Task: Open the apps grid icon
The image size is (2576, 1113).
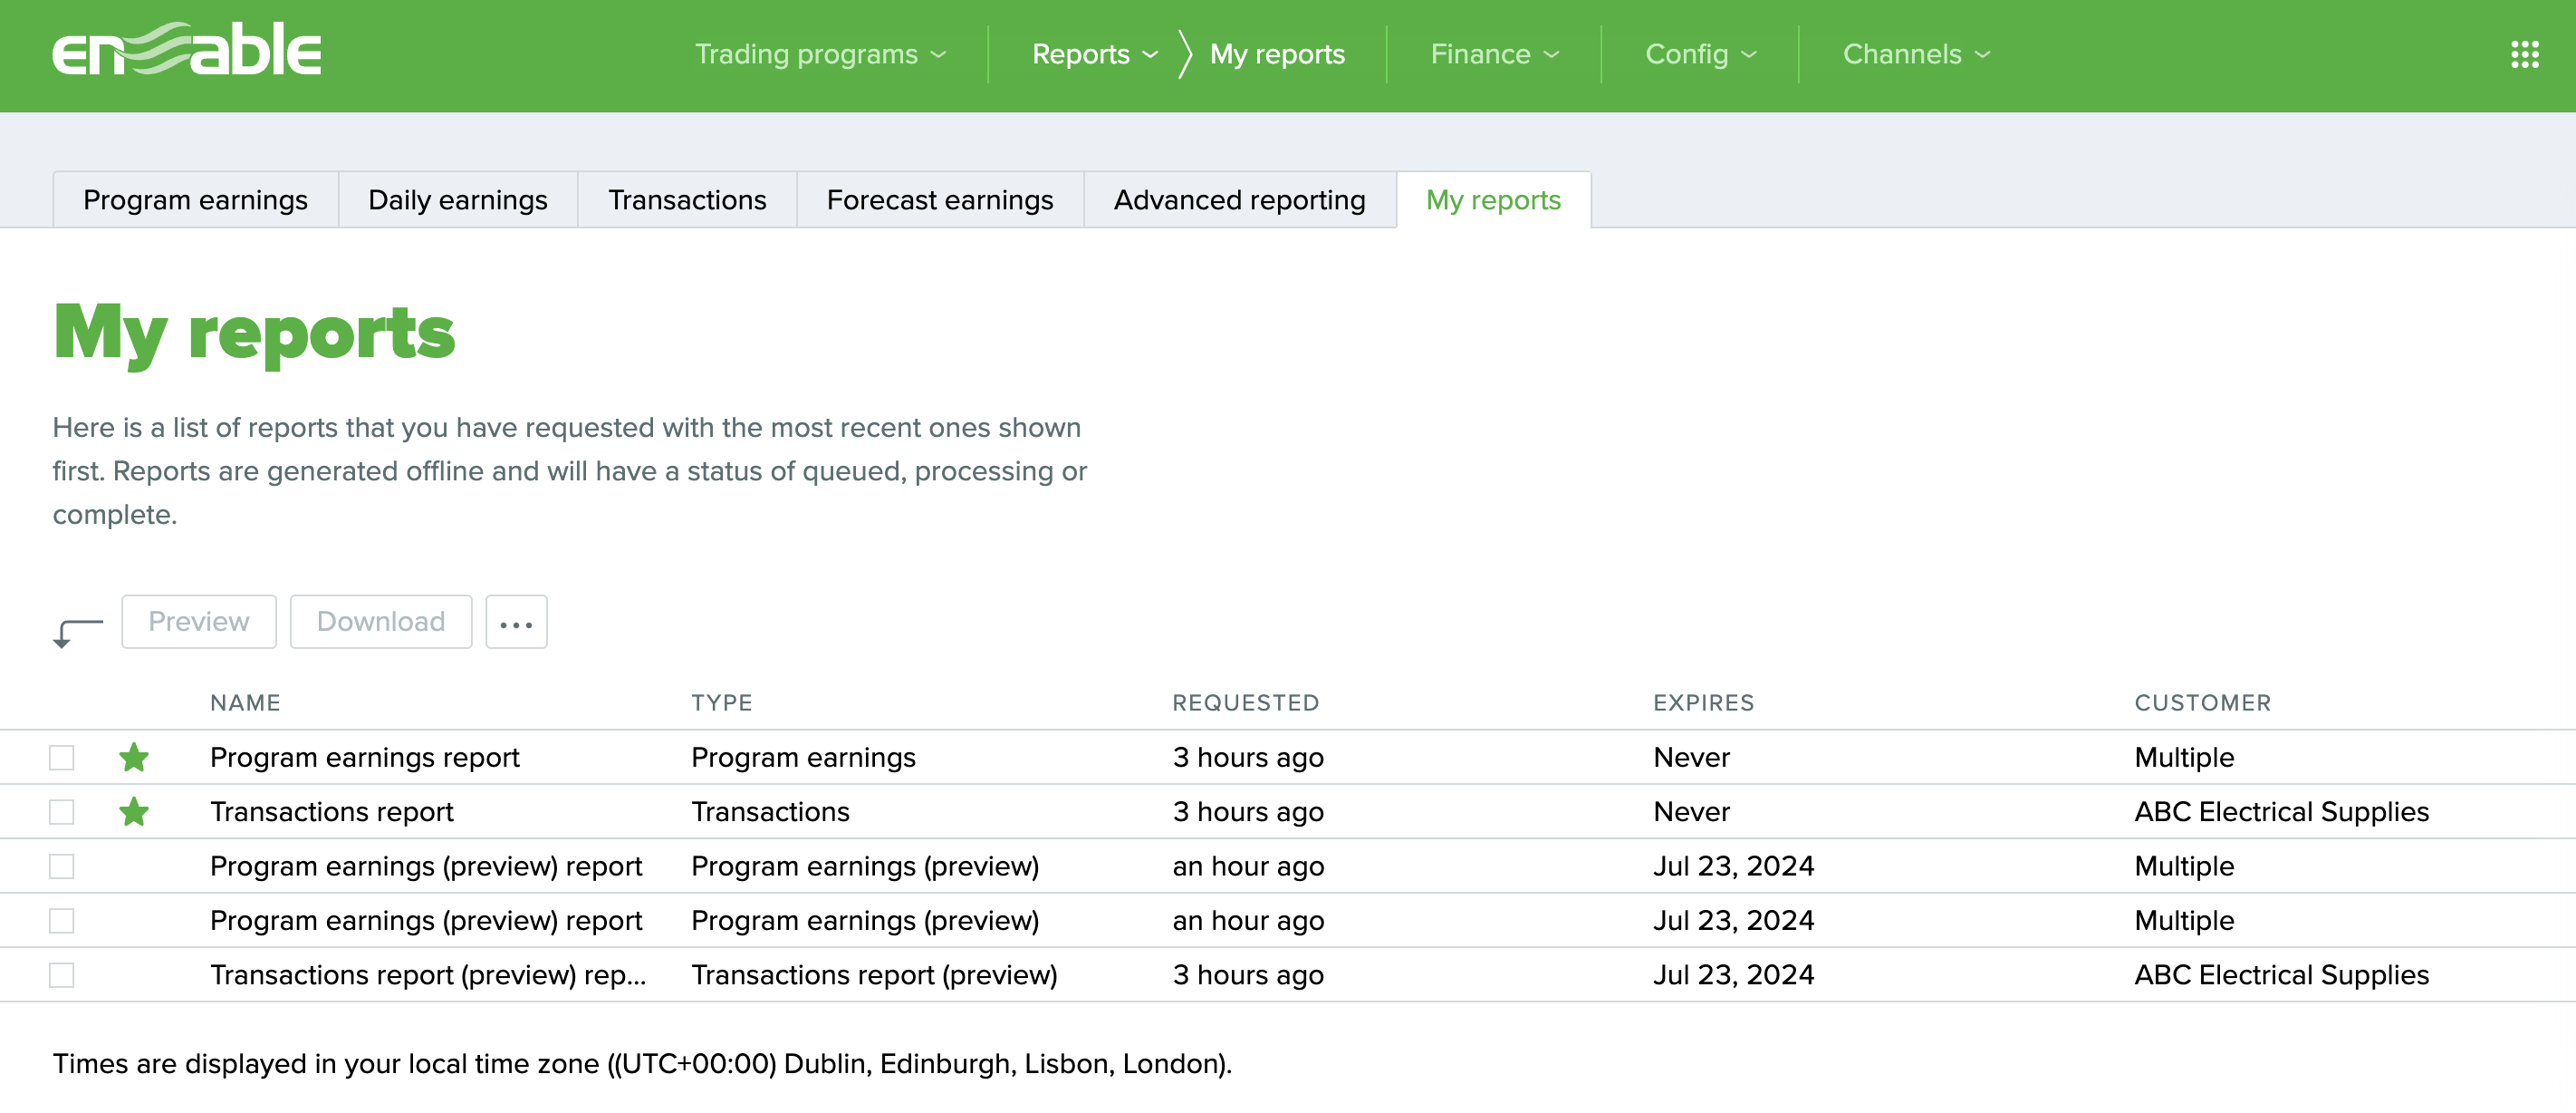Action: 2524,54
